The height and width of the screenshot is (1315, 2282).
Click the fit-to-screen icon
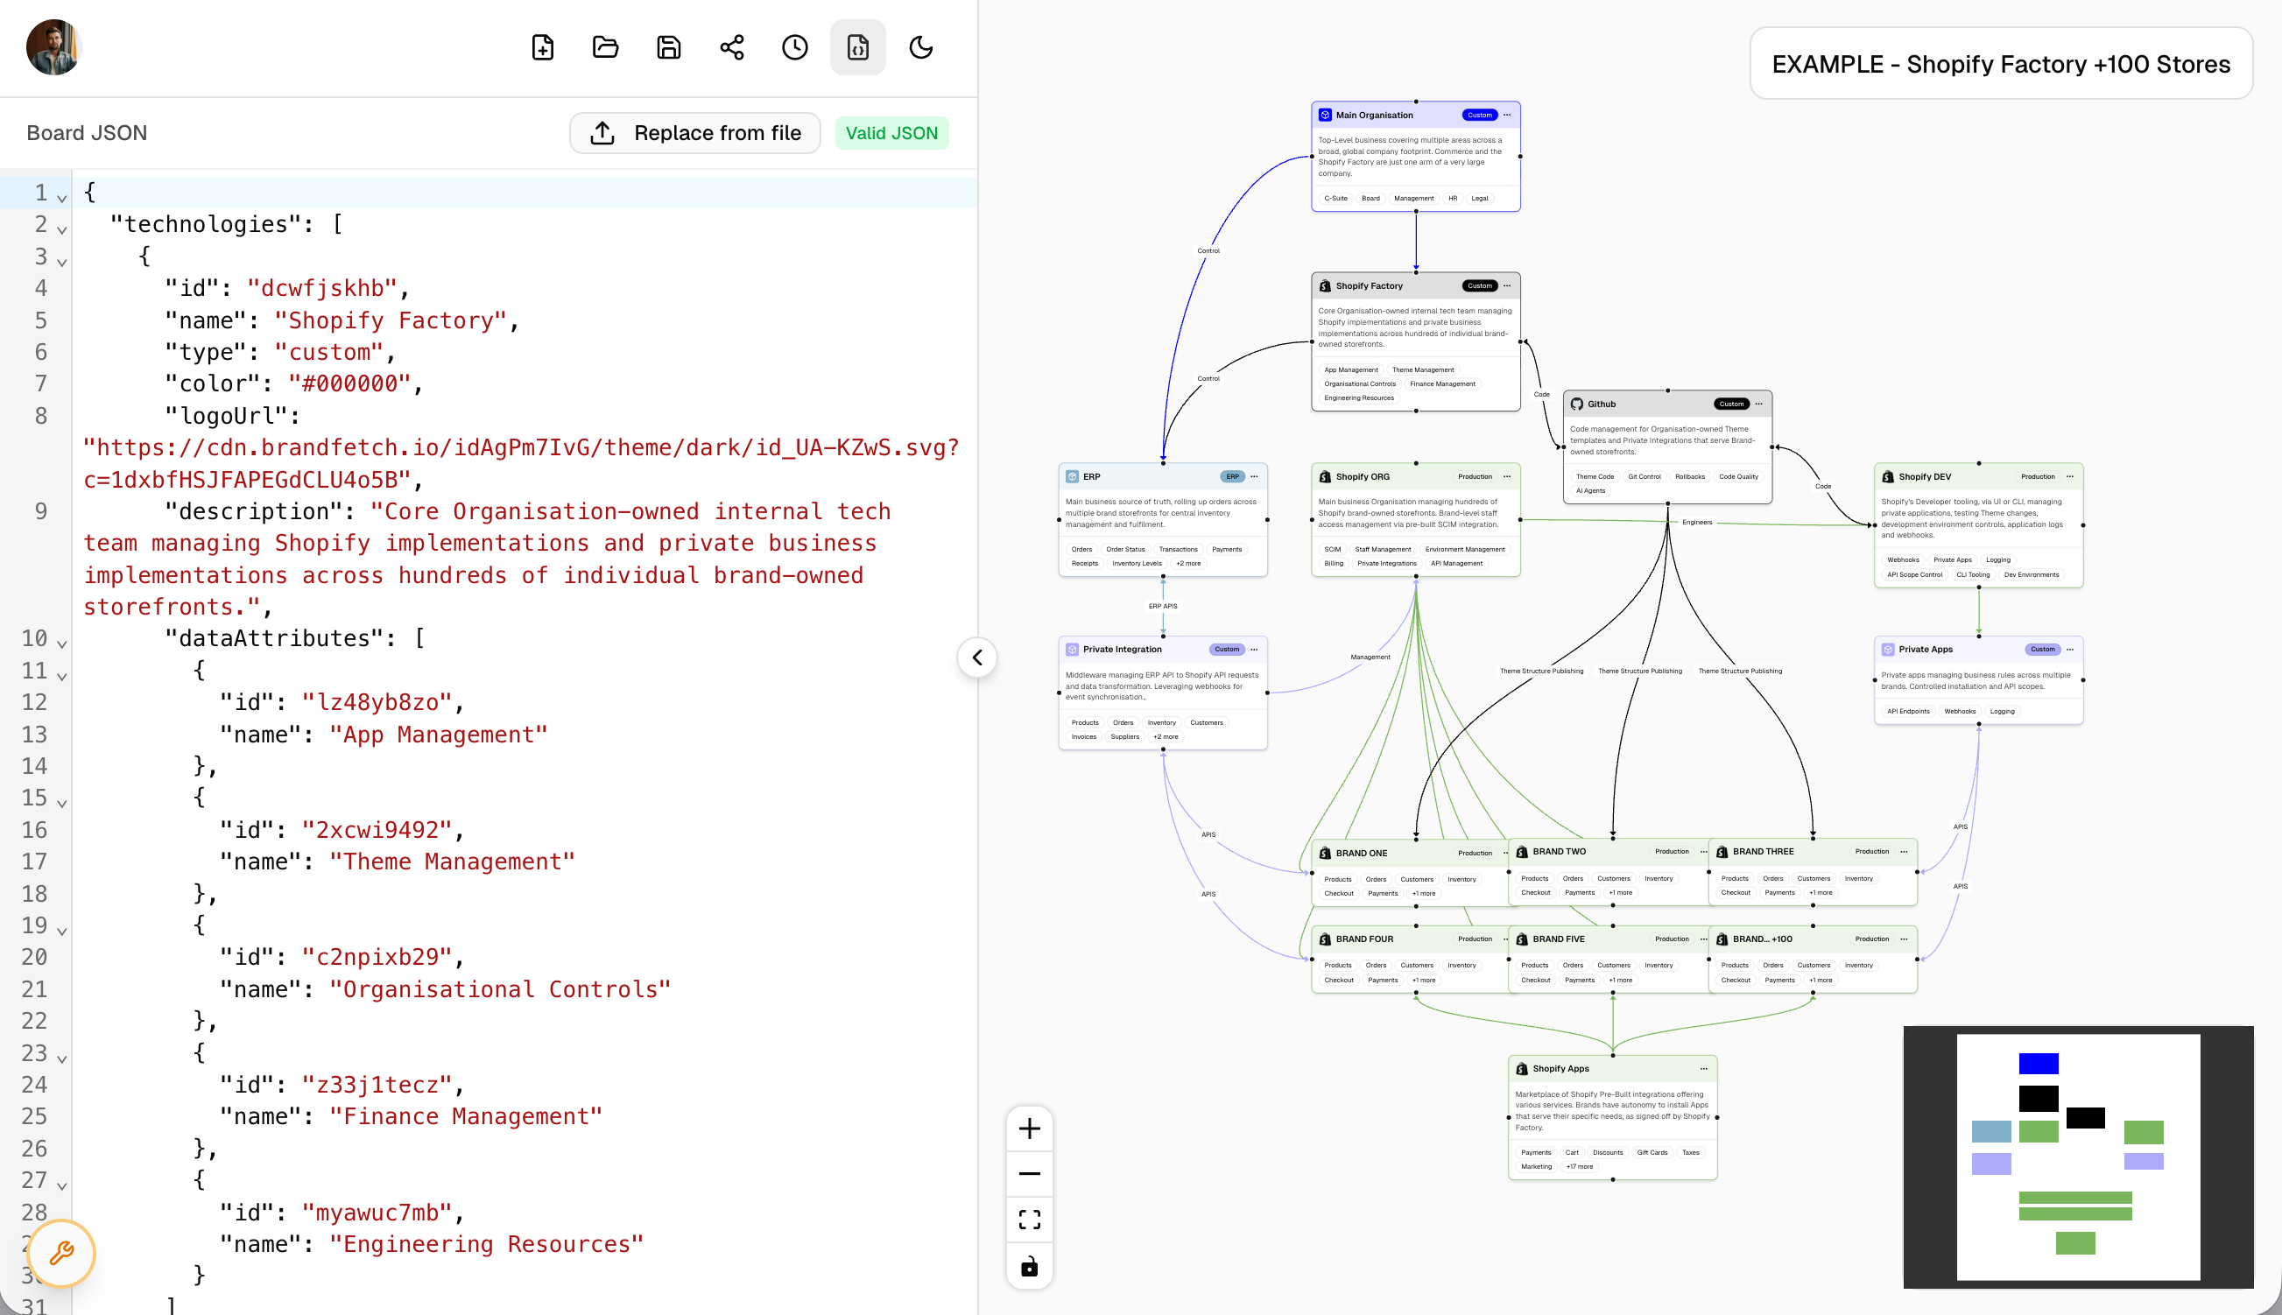coord(1030,1220)
